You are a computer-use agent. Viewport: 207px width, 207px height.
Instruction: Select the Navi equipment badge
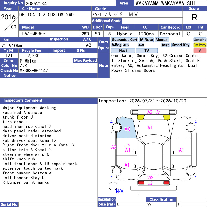click(123, 50)
